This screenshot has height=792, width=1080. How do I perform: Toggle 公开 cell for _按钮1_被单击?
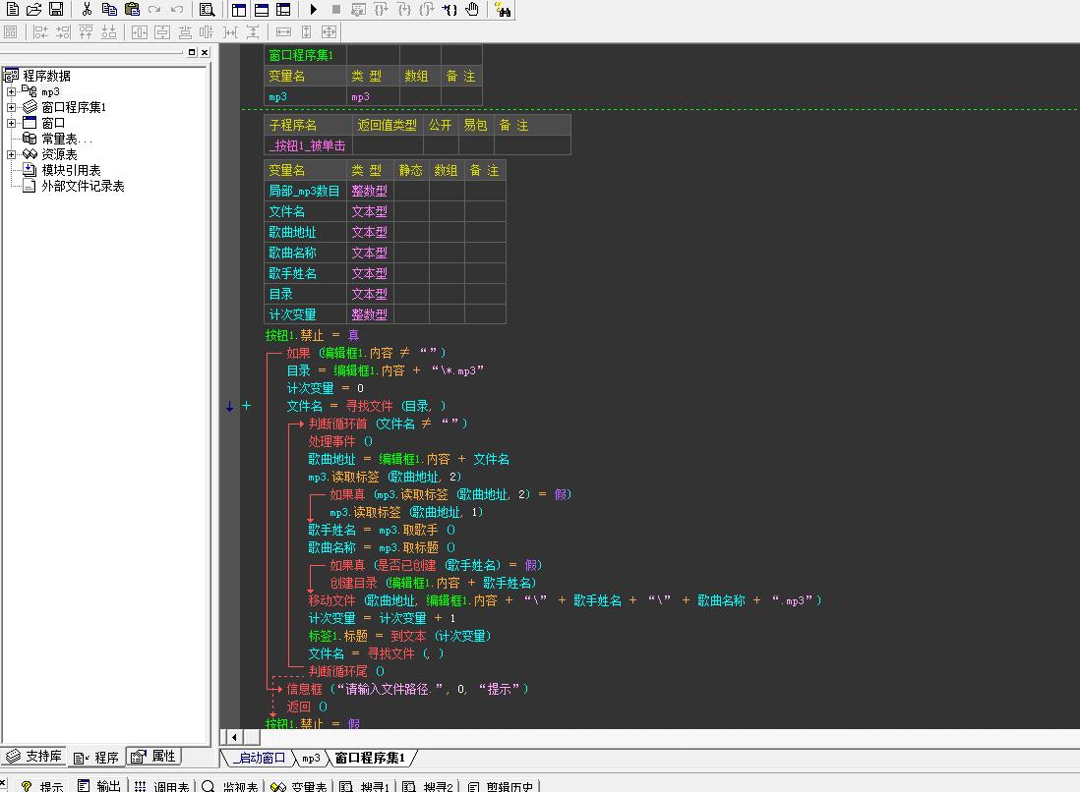(x=441, y=145)
